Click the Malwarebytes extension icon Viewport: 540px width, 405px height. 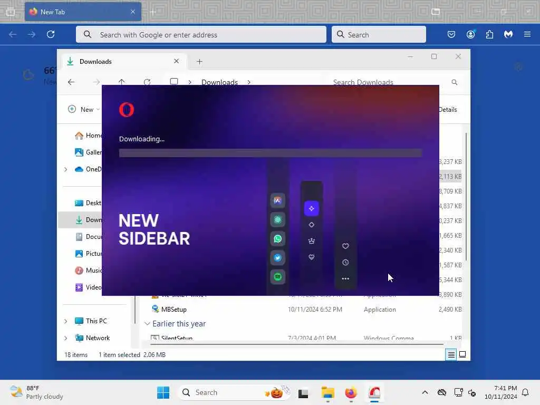(508, 34)
